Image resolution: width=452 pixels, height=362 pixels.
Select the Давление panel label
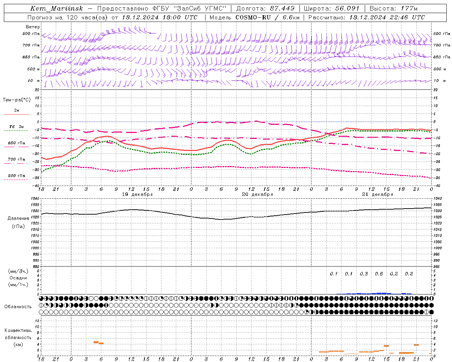point(18,218)
